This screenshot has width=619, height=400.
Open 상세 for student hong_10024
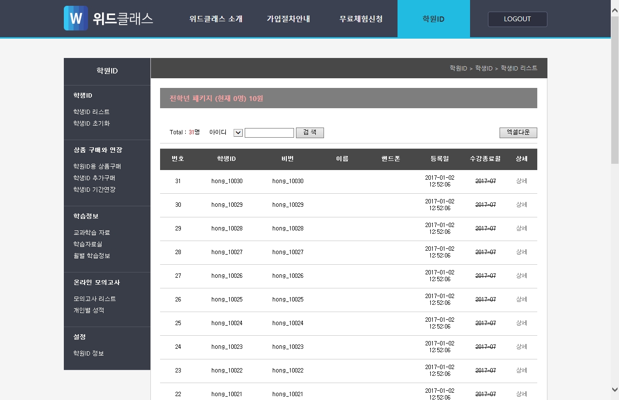pos(521,323)
